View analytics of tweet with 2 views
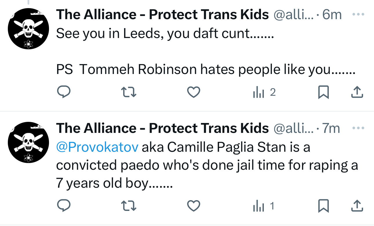The image size is (374, 226). tap(264, 92)
